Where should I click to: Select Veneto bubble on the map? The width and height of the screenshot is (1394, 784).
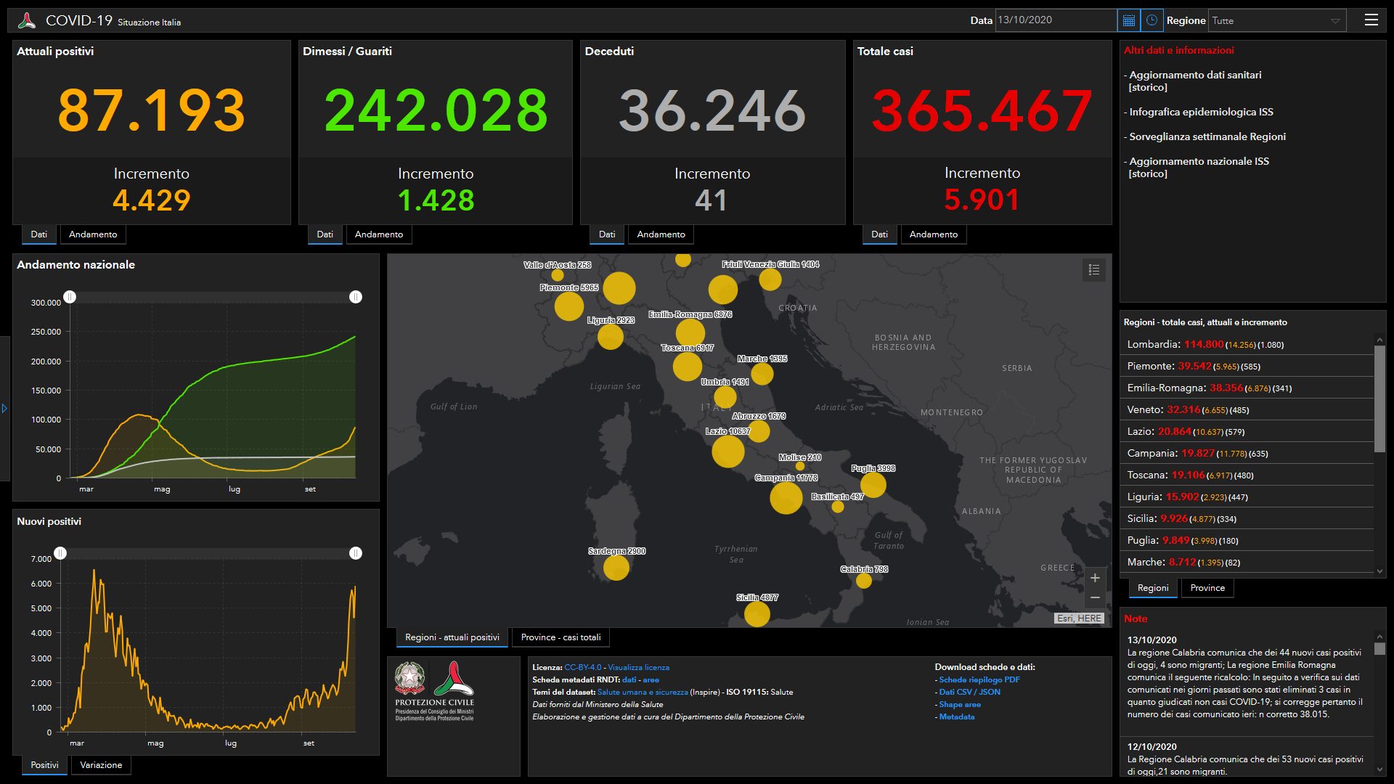pos(723,290)
